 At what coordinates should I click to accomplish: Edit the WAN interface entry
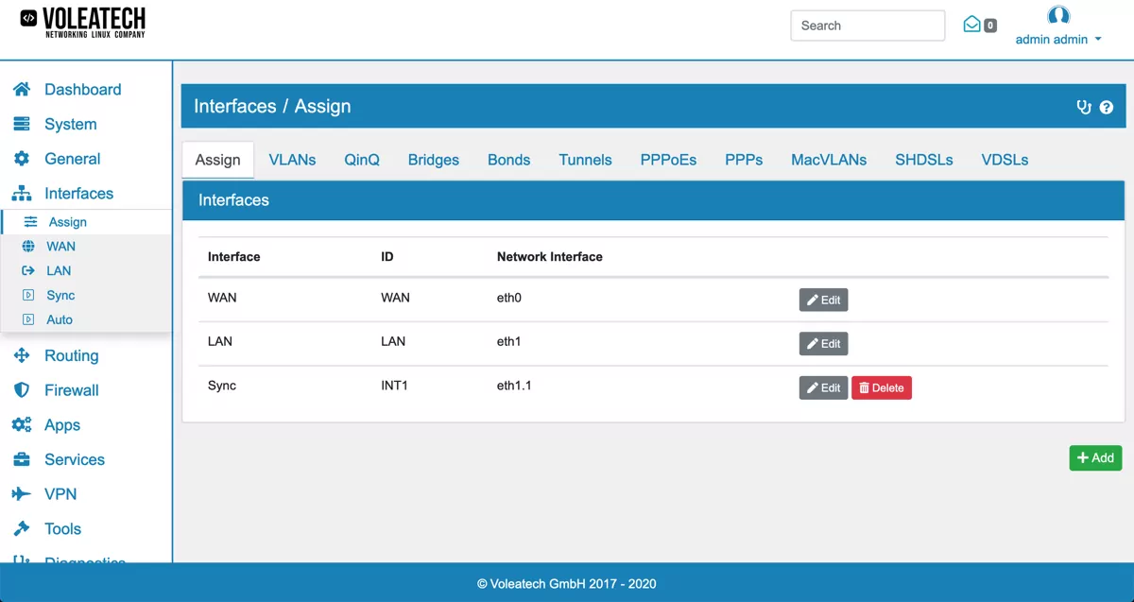click(823, 300)
